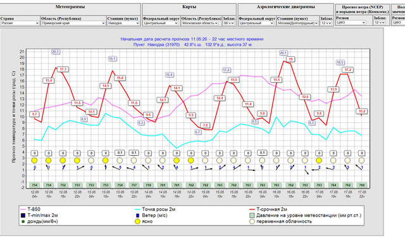Click the green 'дождь(мм/6ч)' legend square
This screenshot has height=238, width=405.
(x=23, y=222)
